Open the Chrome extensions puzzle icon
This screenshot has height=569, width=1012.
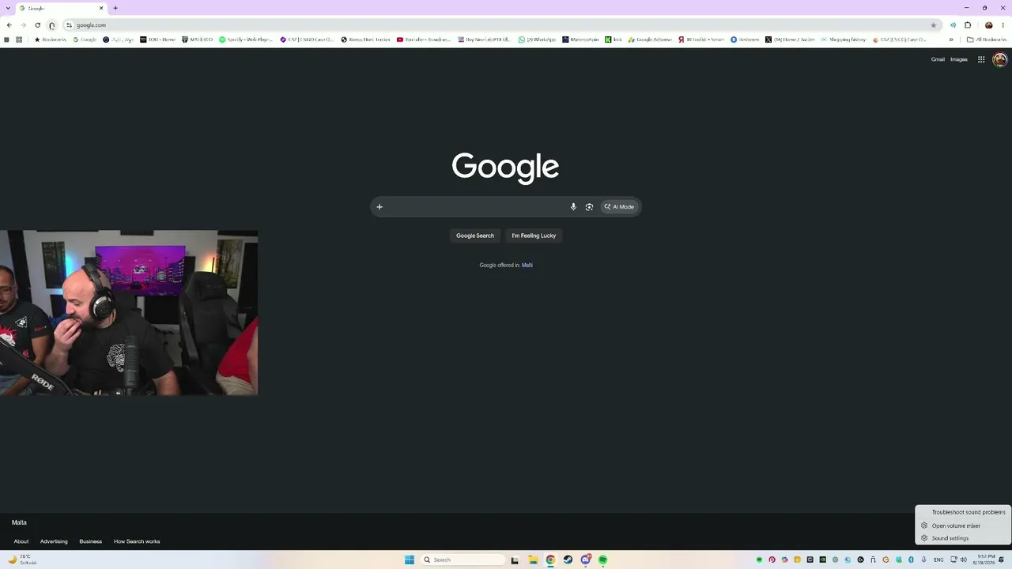(968, 25)
